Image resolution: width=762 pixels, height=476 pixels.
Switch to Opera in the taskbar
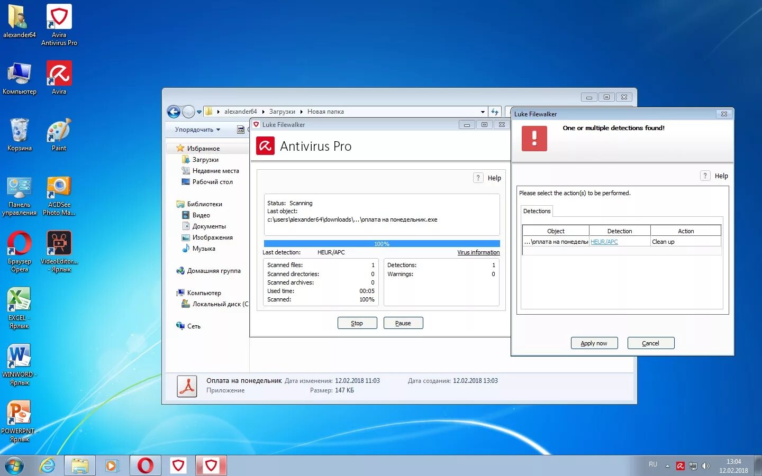146,465
